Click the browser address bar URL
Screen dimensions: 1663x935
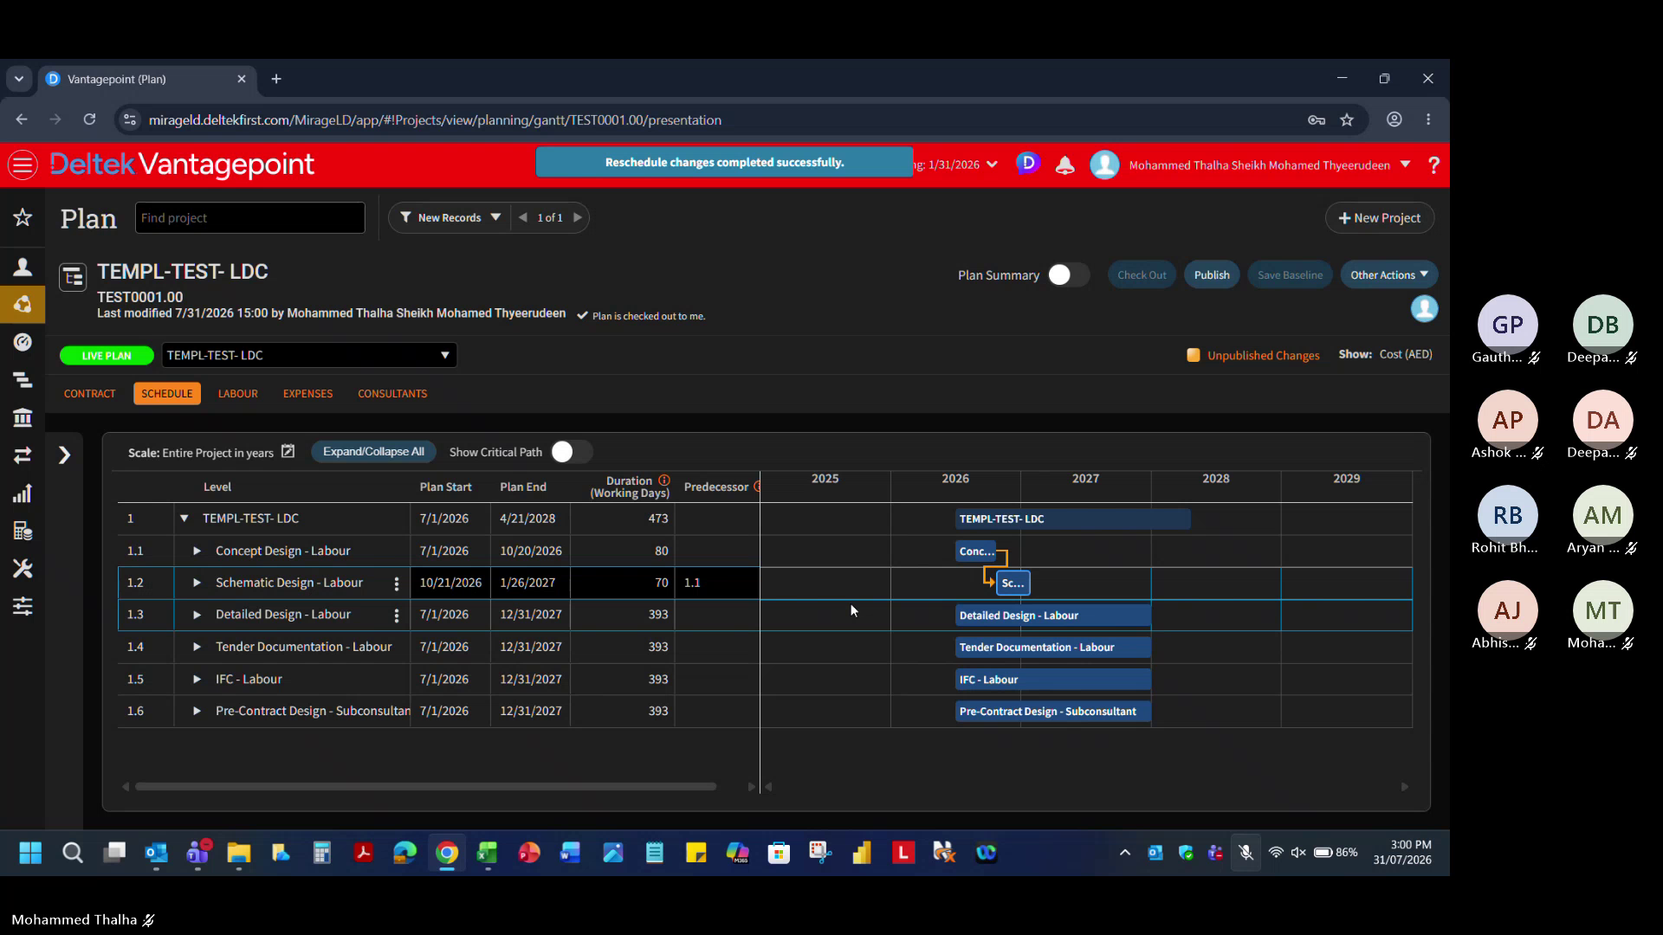tap(435, 119)
